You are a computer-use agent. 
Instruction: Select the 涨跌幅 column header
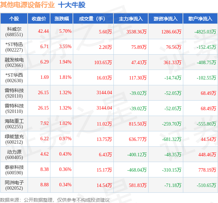[x=62, y=19]
